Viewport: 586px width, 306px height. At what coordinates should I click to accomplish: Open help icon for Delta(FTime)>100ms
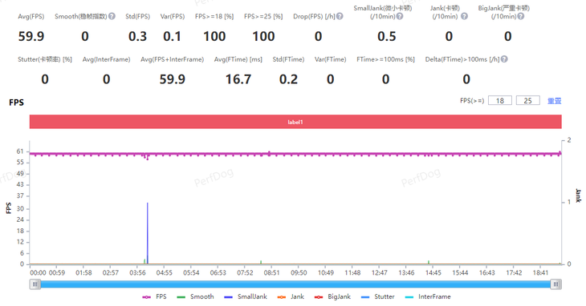pyautogui.click(x=504, y=59)
